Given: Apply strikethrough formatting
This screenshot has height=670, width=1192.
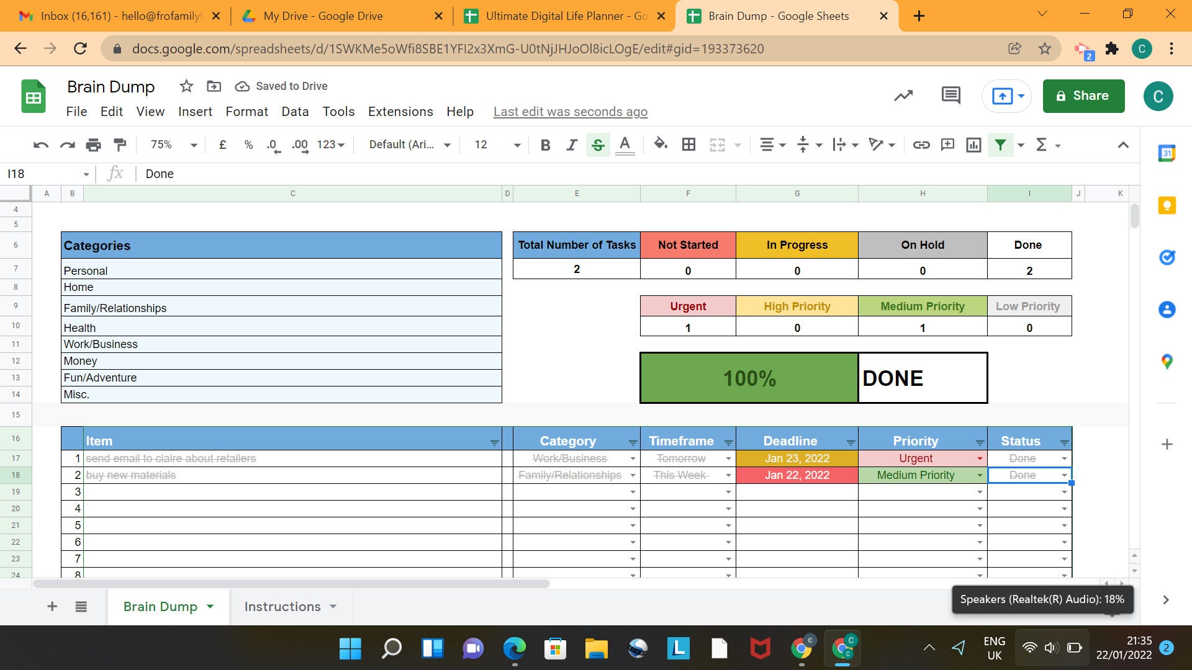Looking at the screenshot, I should 597,145.
